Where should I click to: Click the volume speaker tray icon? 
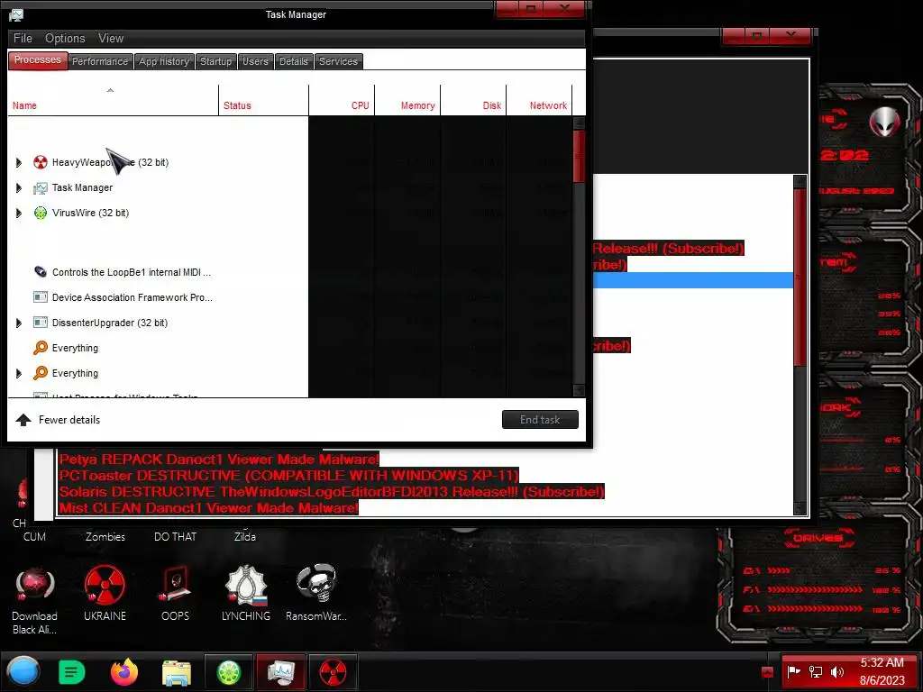[x=836, y=671]
